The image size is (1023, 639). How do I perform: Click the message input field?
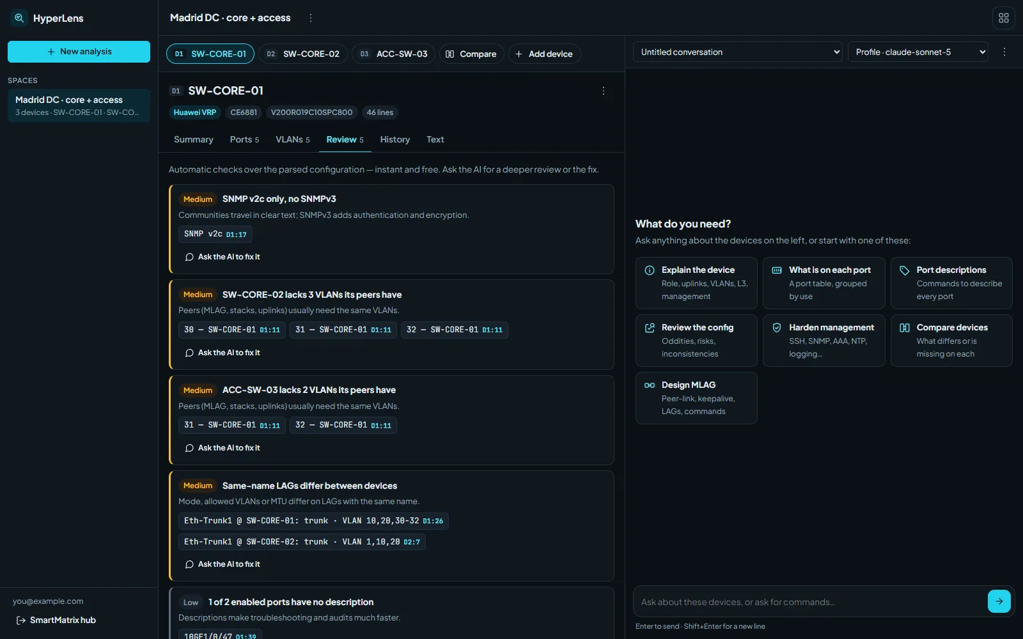pos(811,602)
